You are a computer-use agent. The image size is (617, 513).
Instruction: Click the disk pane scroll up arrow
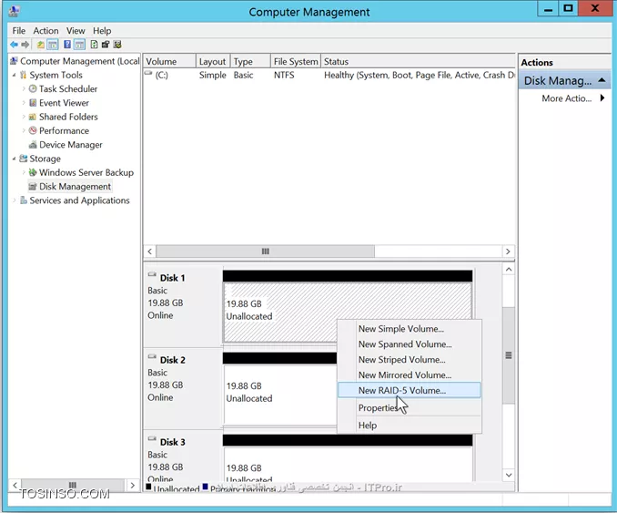509,270
